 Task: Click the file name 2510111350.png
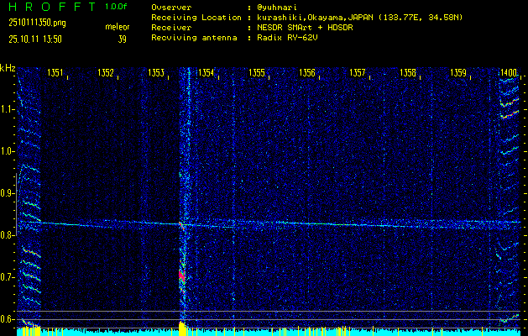click(38, 23)
